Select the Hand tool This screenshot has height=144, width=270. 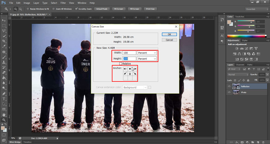(4, 114)
